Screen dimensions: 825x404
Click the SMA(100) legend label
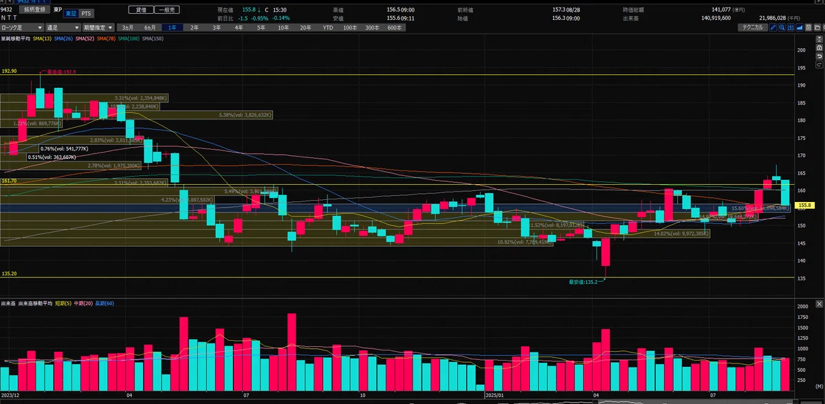(x=129, y=38)
